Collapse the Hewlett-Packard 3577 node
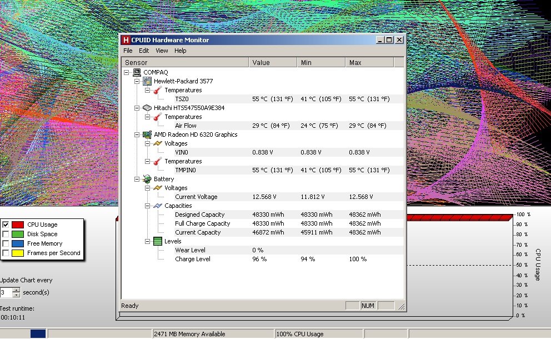The width and height of the screenshot is (551, 339). [137, 81]
